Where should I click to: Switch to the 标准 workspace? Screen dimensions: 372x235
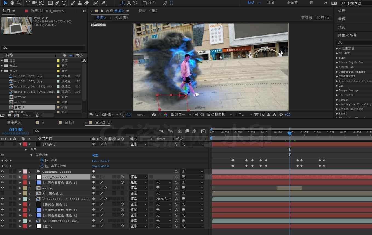click(x=271, y=3)
